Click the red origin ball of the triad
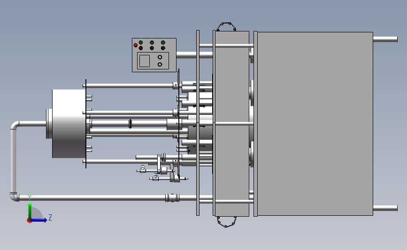The height and width of the screenshot is (250, 407). (29, 221)
